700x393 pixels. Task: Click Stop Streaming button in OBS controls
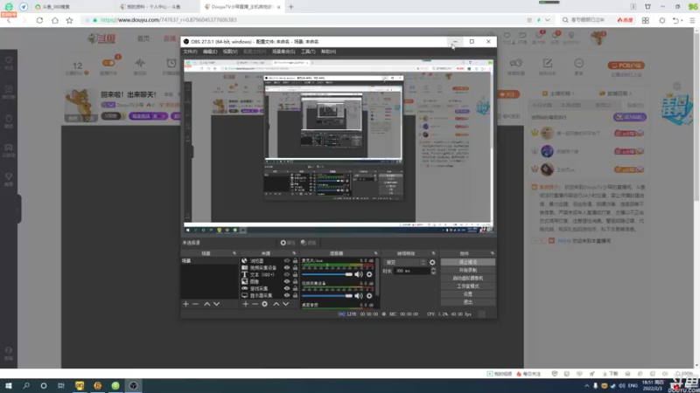click(x=468, y=262)
